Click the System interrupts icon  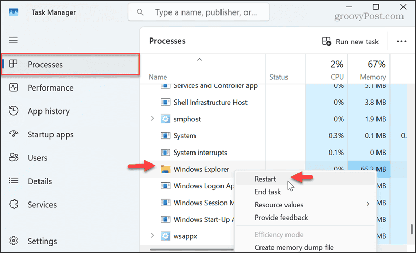165,153
